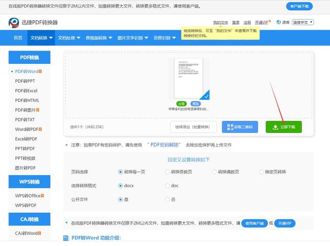Open Excel转PDF in sidebar
Image resolution: width=330 pixels, height=246 pixels.
click(x=26, y=139)
